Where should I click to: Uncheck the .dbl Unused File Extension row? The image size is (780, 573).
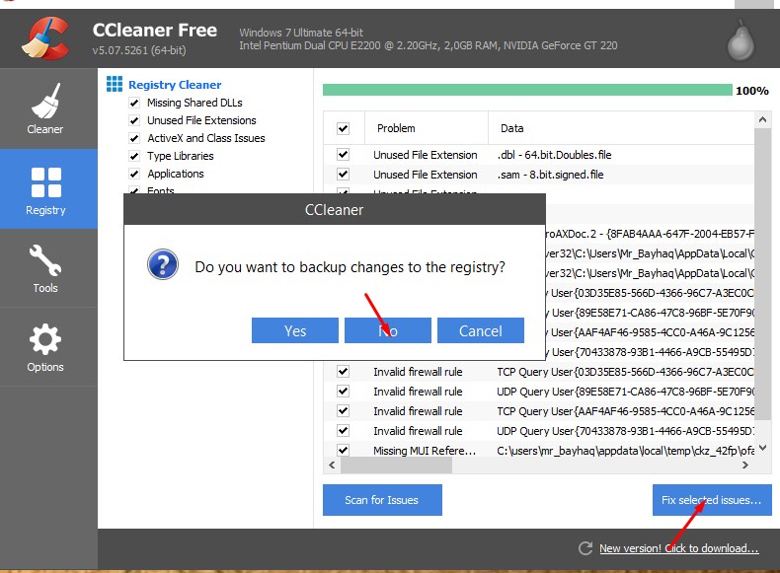343,154
